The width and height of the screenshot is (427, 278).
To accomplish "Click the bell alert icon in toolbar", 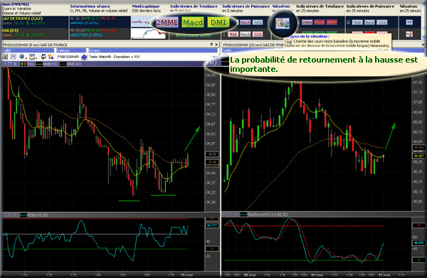I will tap(51, 57).
